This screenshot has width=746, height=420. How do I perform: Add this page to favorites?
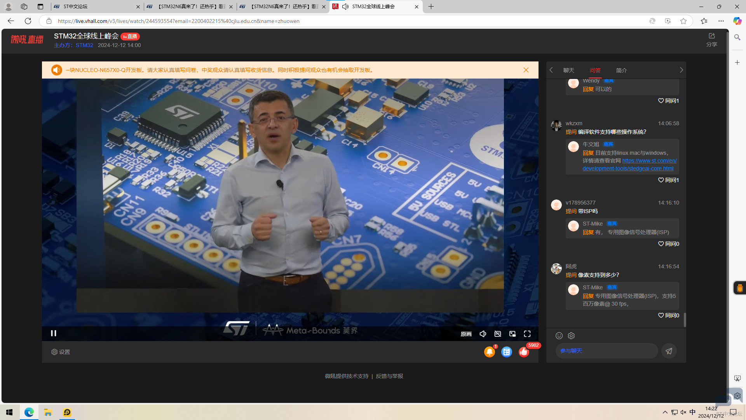(683, 21)
